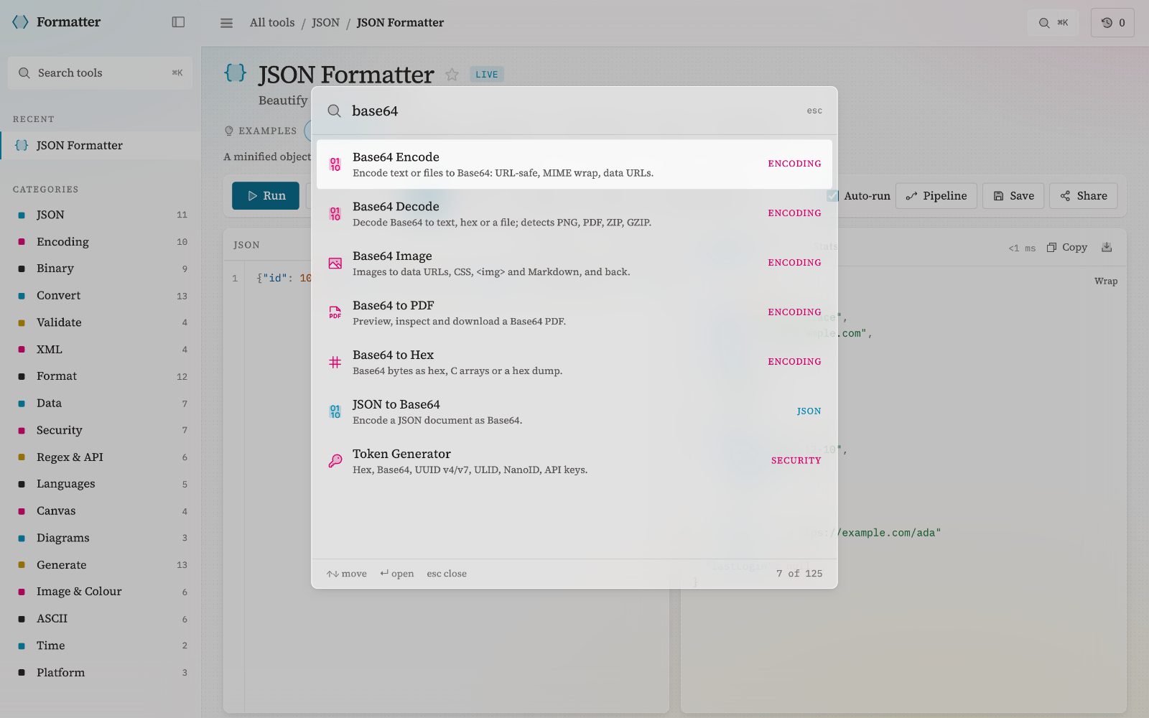Collapse the sidebar with the panel icon

click(x=178, y=22)
